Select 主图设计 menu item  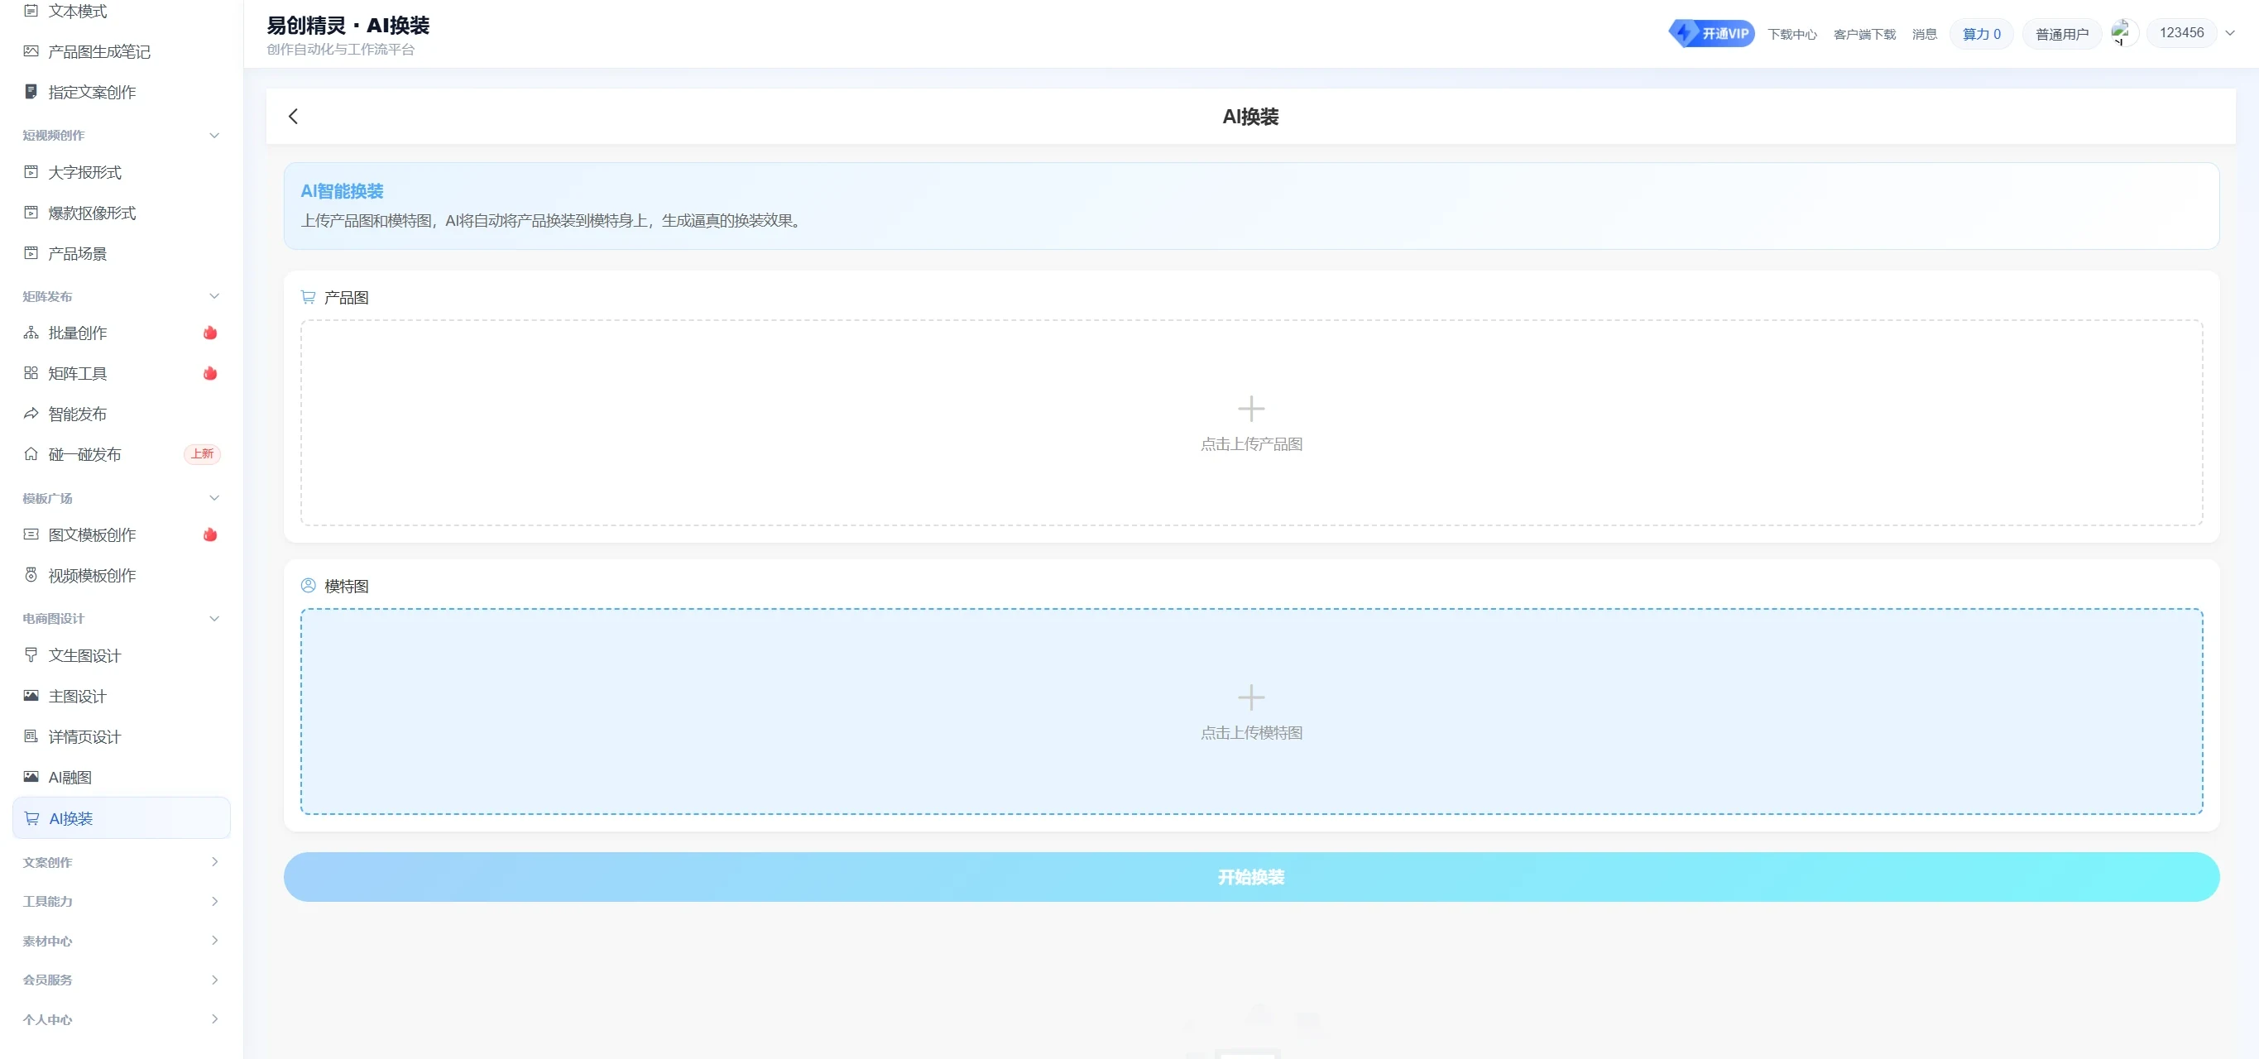click(x=122, y=696)
